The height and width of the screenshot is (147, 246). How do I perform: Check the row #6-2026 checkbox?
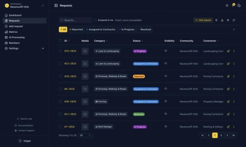(x=60, y=89)
